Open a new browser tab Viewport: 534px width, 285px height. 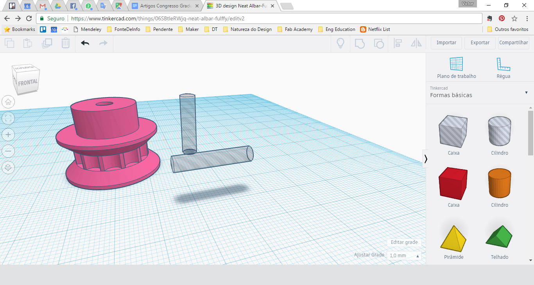pyautogui.click(x=287, y=6)
